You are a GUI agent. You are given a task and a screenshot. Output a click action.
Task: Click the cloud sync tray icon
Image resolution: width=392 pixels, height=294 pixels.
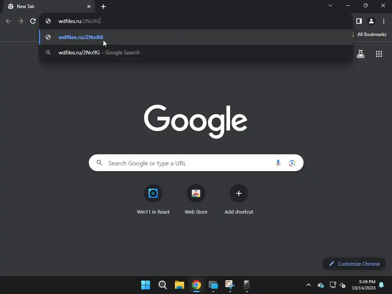coord(321,285)
